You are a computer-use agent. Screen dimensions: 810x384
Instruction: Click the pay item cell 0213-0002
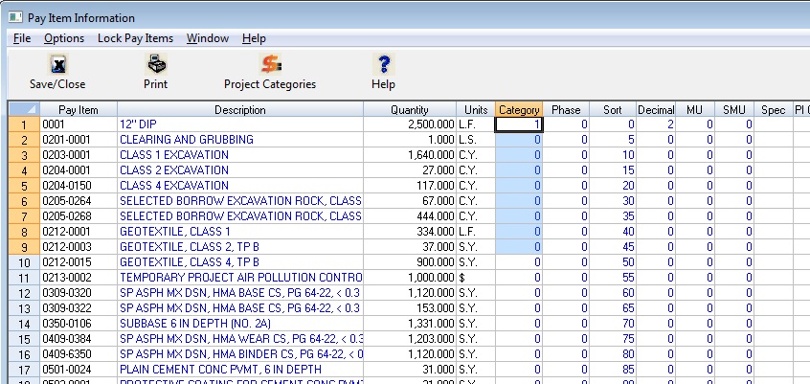coord(79,278)
